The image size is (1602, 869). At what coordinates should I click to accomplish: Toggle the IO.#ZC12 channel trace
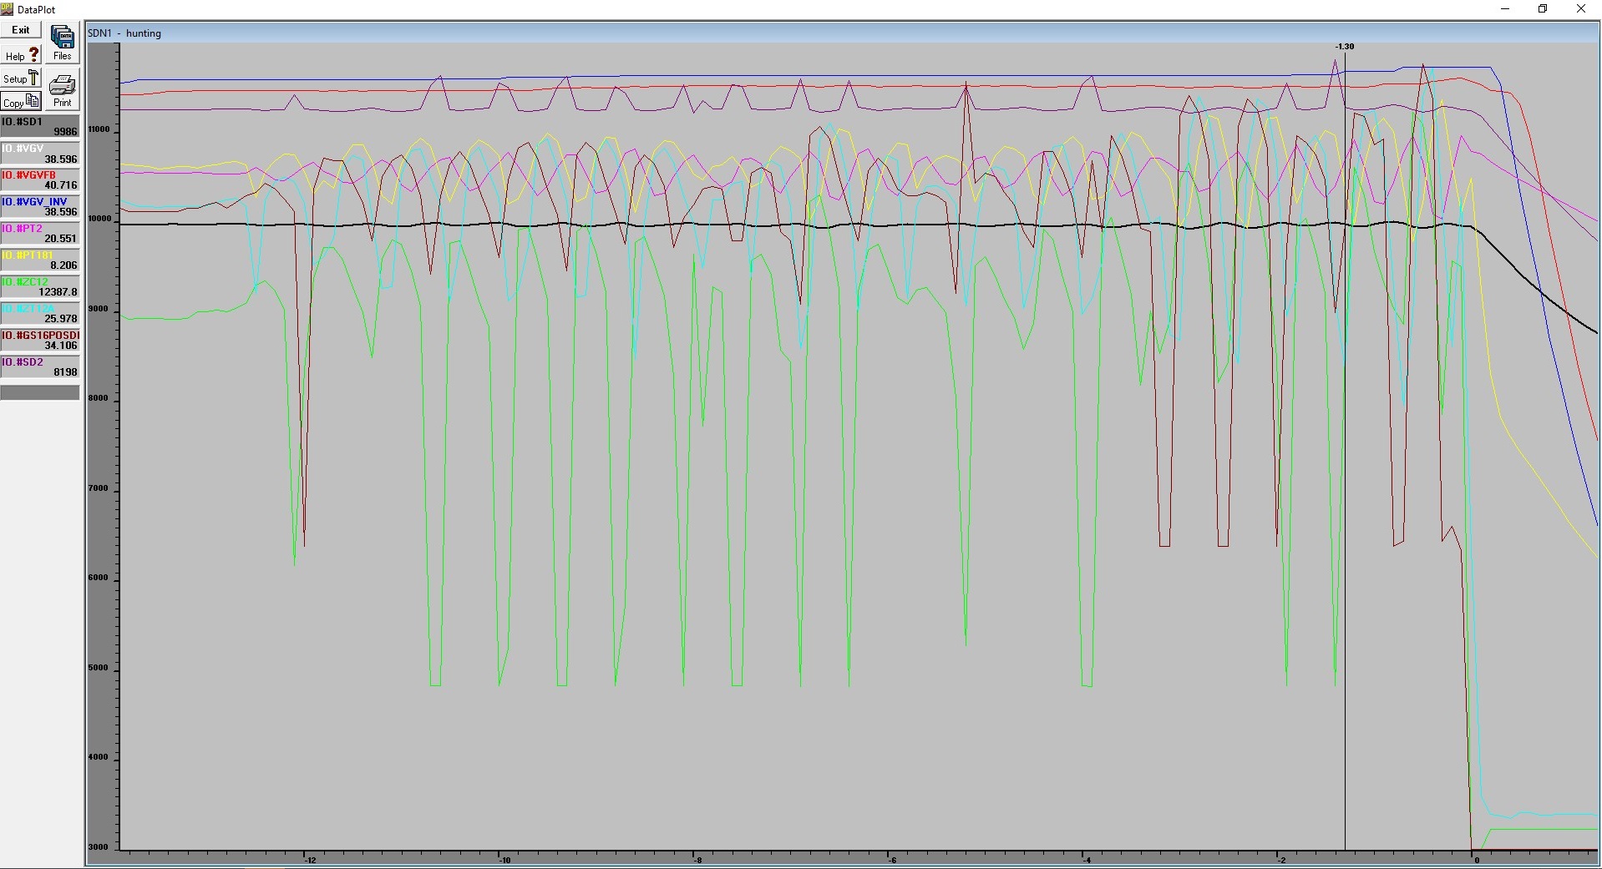coord(39,285)
